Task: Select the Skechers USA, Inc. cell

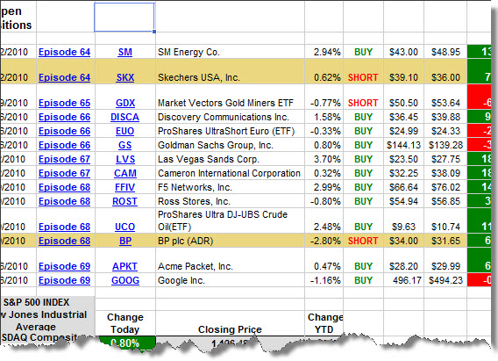Action: pyautogui.click(x=230, y=71)
